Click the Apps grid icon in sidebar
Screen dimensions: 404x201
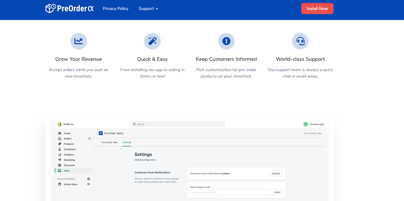click(60, 170)
